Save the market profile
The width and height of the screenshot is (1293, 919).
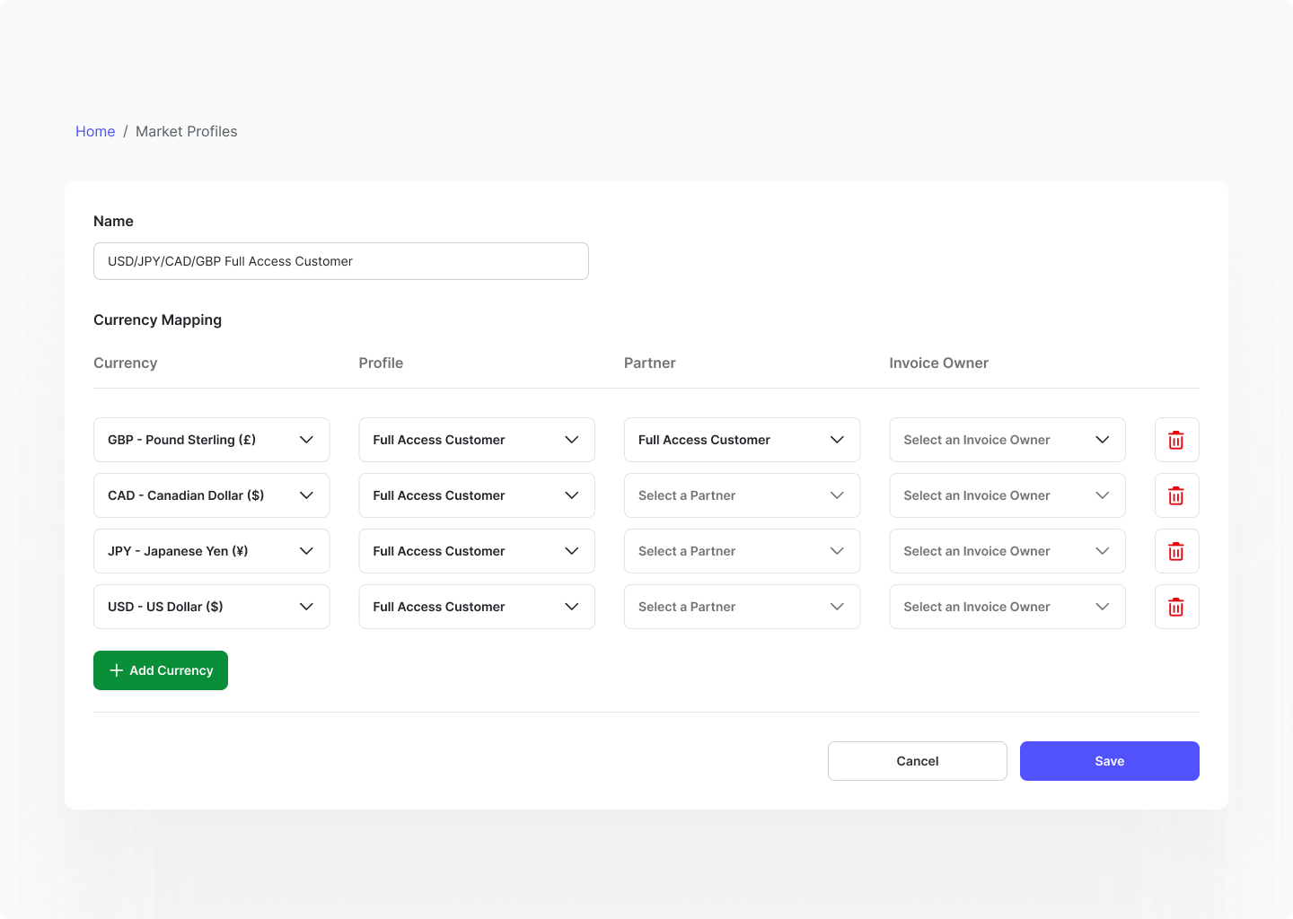[x=1109, y=761]
